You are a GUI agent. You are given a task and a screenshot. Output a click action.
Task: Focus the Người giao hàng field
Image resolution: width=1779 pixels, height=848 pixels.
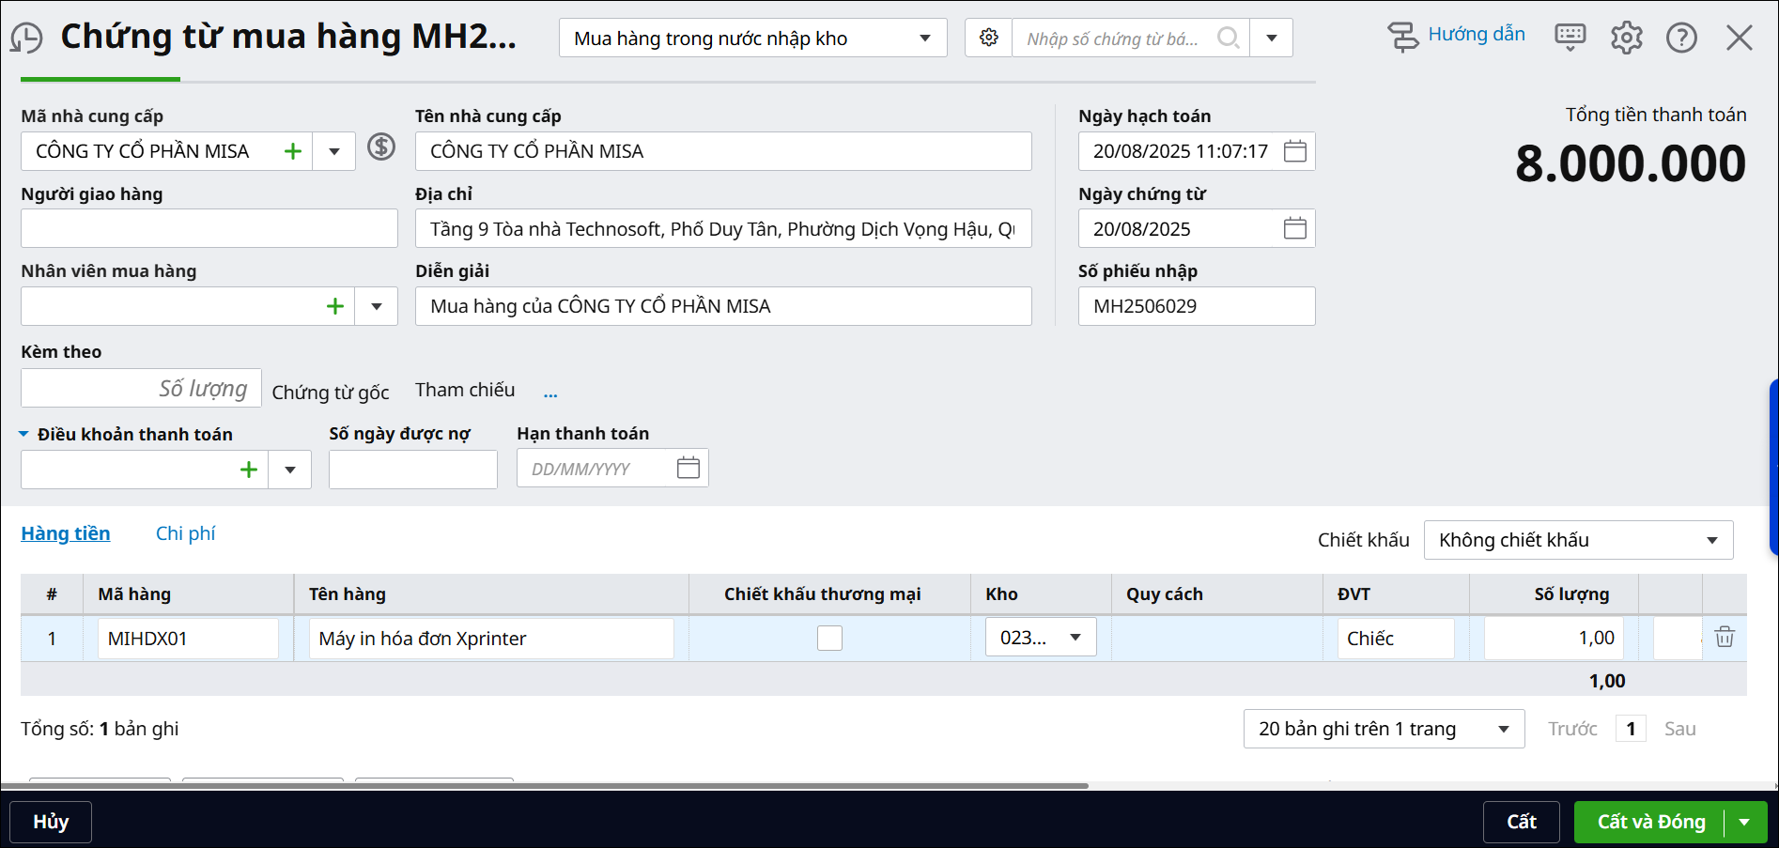[209, 228]
